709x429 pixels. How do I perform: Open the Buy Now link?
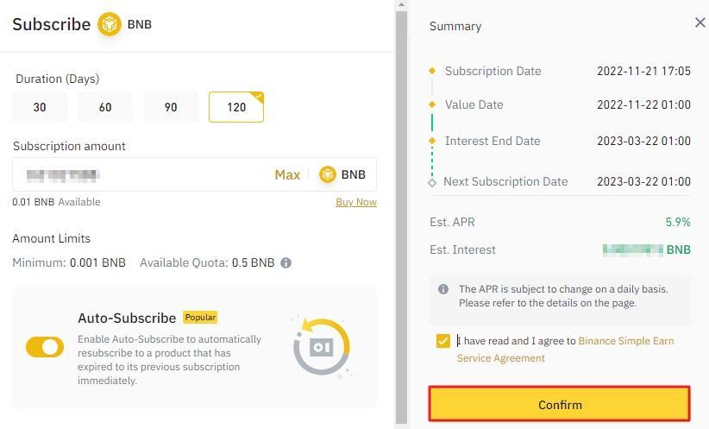[355, 202]
